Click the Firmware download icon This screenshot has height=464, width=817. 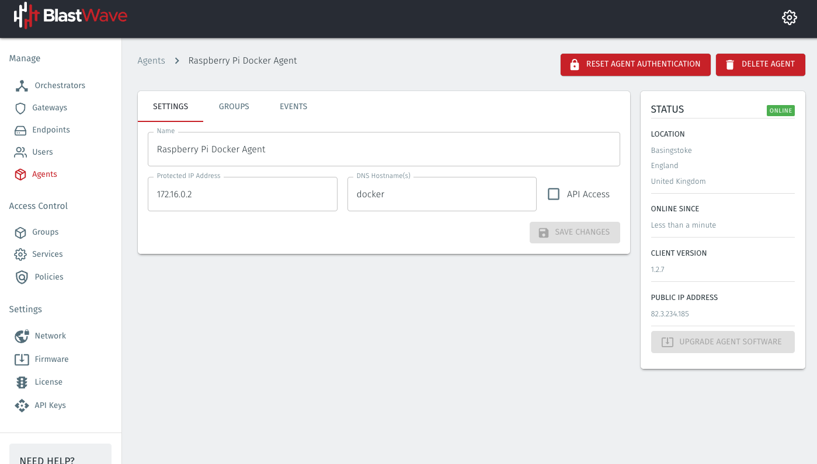[x=22, y=360]
